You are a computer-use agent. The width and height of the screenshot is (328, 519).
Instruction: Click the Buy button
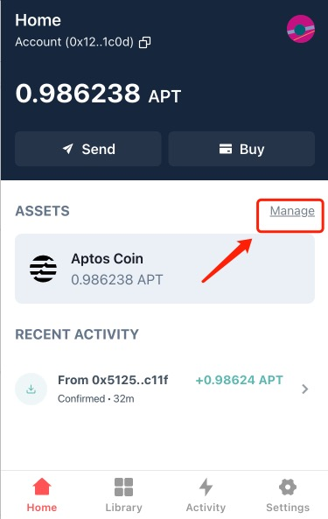(241, 149)
